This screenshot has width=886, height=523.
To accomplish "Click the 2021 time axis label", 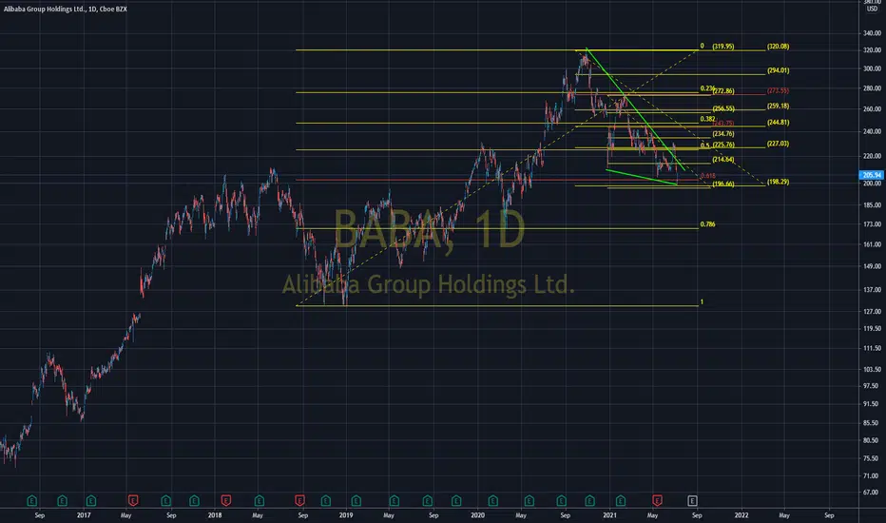I will (x=609, y=515).
